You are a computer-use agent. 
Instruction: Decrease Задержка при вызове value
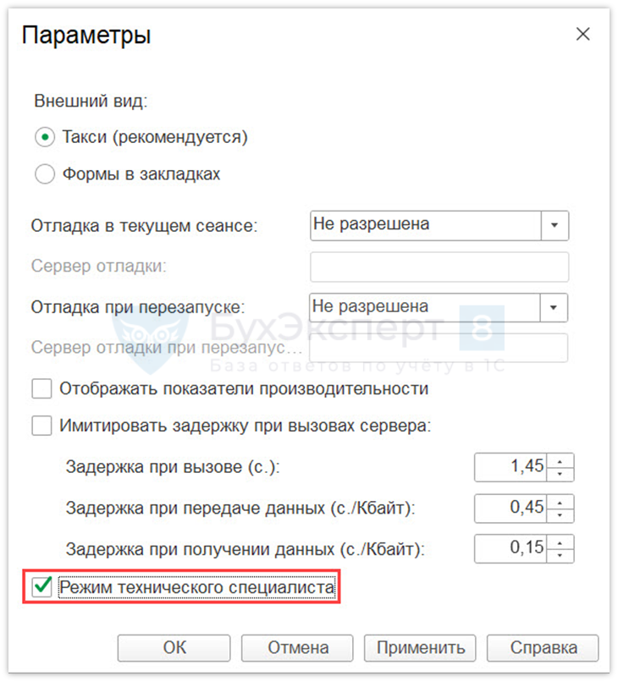pyautogui.click(x=561, y=472)
